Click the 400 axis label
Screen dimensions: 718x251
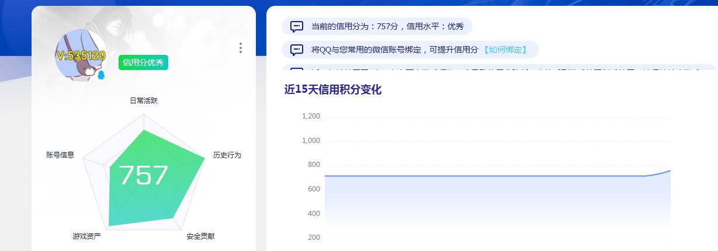click(x=314, y=214)
